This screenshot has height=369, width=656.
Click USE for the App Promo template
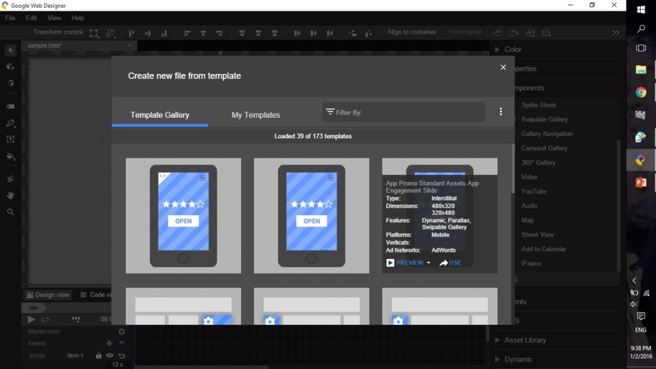450,263
